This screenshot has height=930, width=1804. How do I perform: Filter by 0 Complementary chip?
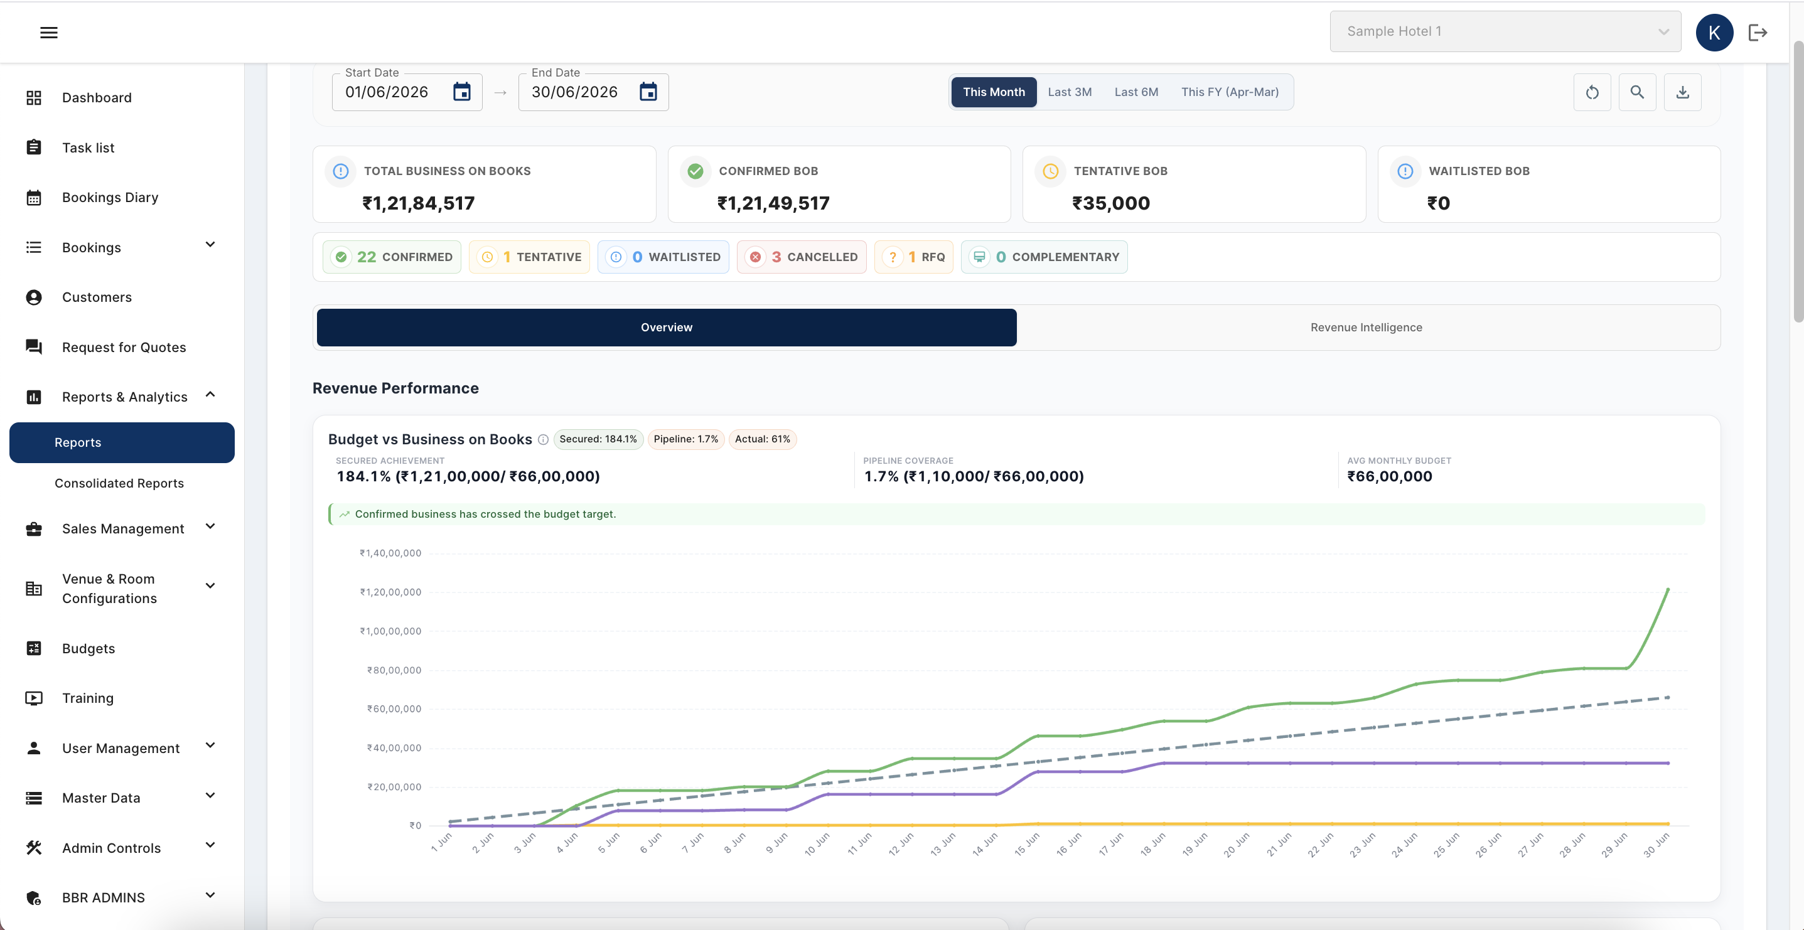click(1044, 257)
